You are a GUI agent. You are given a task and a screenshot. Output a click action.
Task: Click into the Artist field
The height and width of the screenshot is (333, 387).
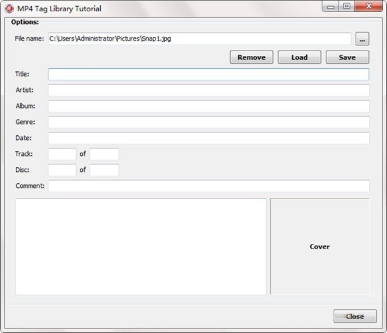[209, 90]
